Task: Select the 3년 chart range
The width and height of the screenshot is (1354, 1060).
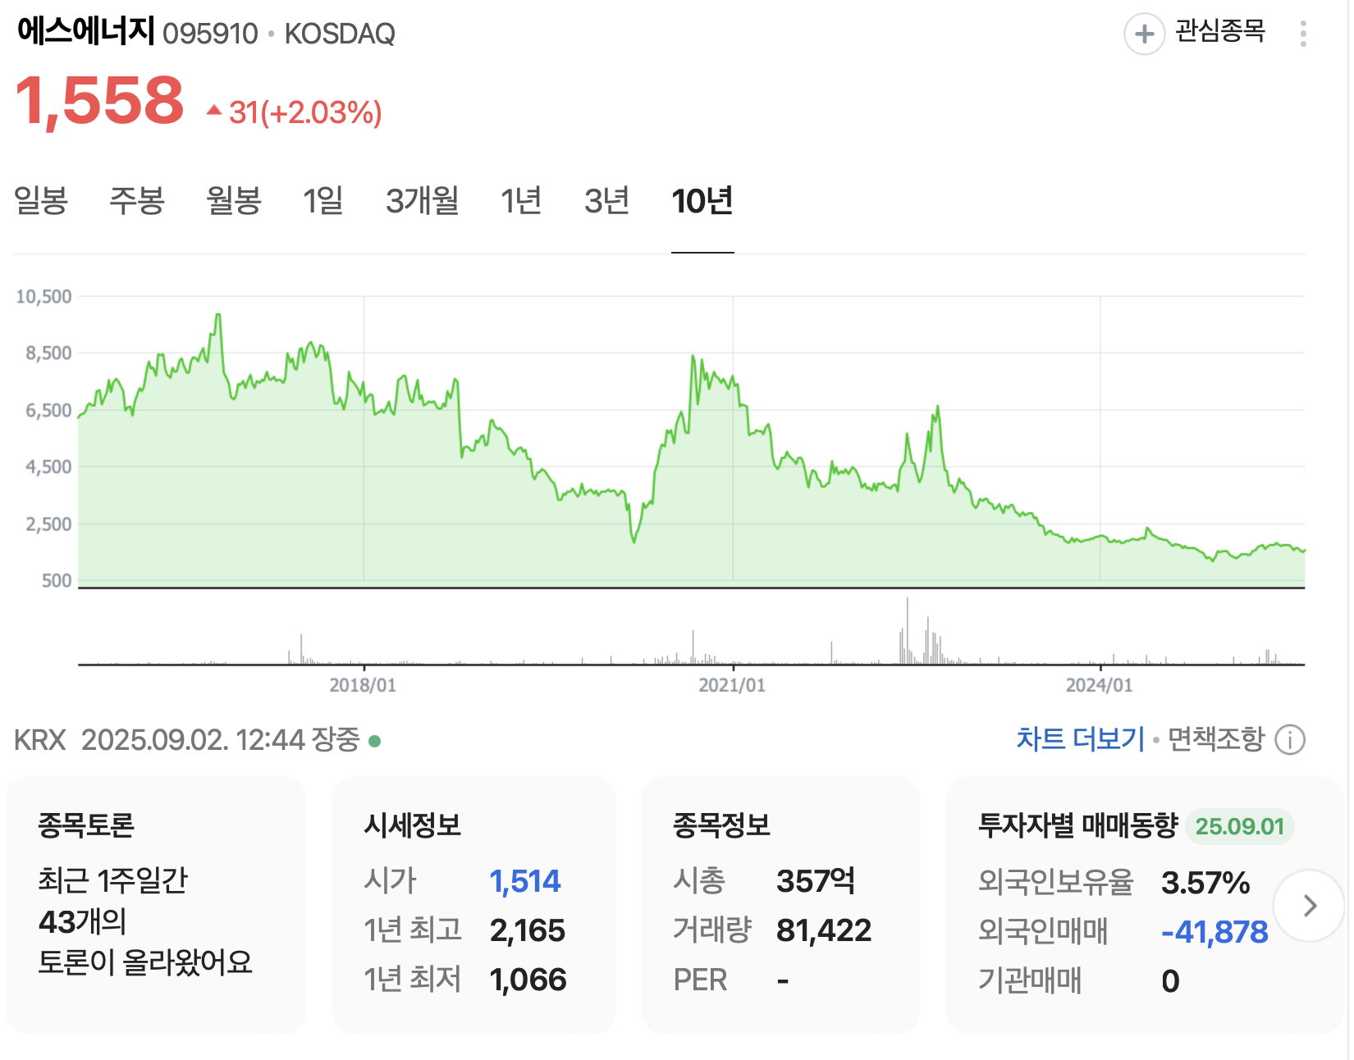Action: [x=607, y=201]
